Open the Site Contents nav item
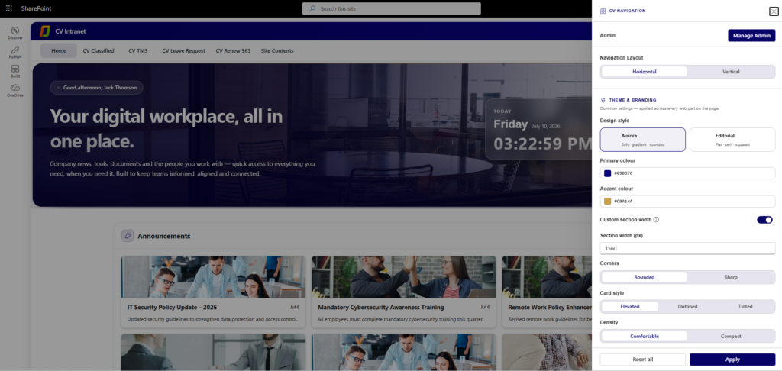Viewport: 782px width, 371px height. click(277, 50)
